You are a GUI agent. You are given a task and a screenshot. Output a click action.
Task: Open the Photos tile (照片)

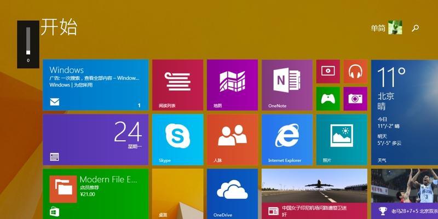point(342,140)
